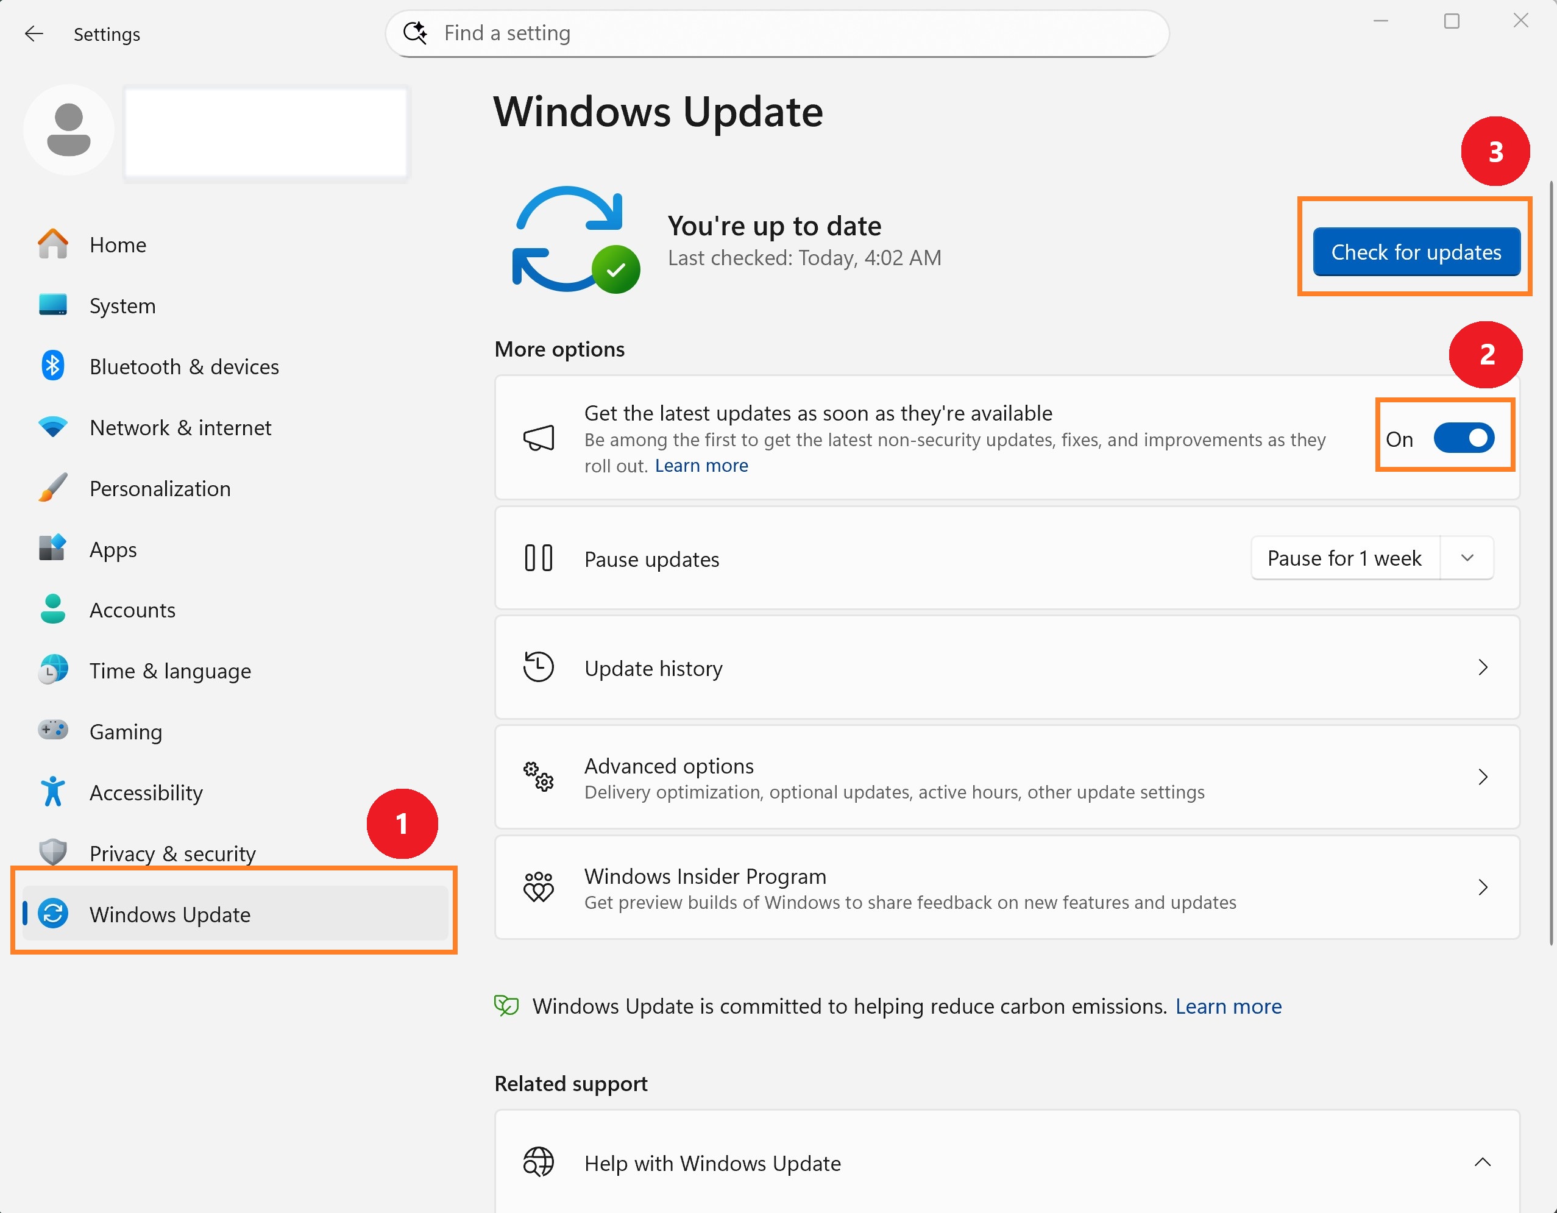The image size is (1557, 1213).
Task: Click the Check for updates button
Action: pyautogui.click(x=1417, y=252)
